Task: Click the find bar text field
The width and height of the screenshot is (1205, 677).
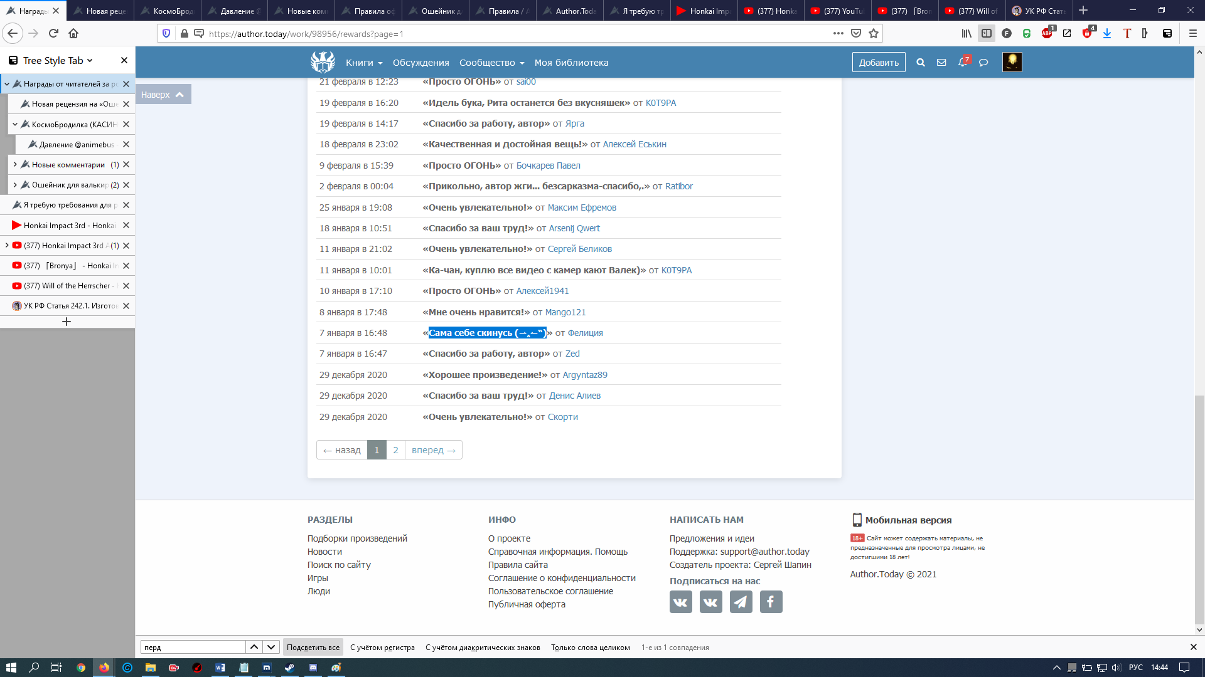Action: point(192,648)
